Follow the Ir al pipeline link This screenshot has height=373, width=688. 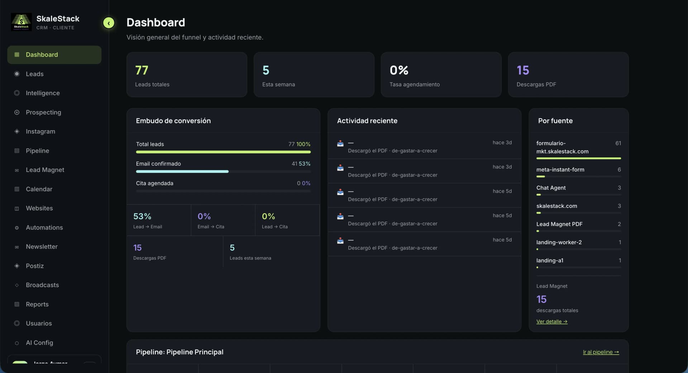[x=601, y=352]
